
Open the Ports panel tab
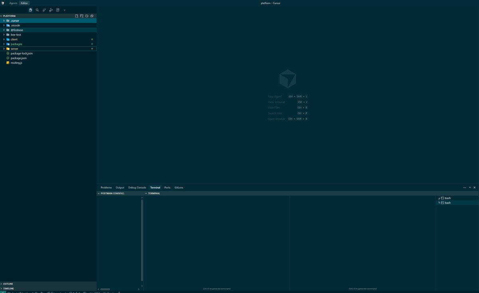(x=167, y=187)
